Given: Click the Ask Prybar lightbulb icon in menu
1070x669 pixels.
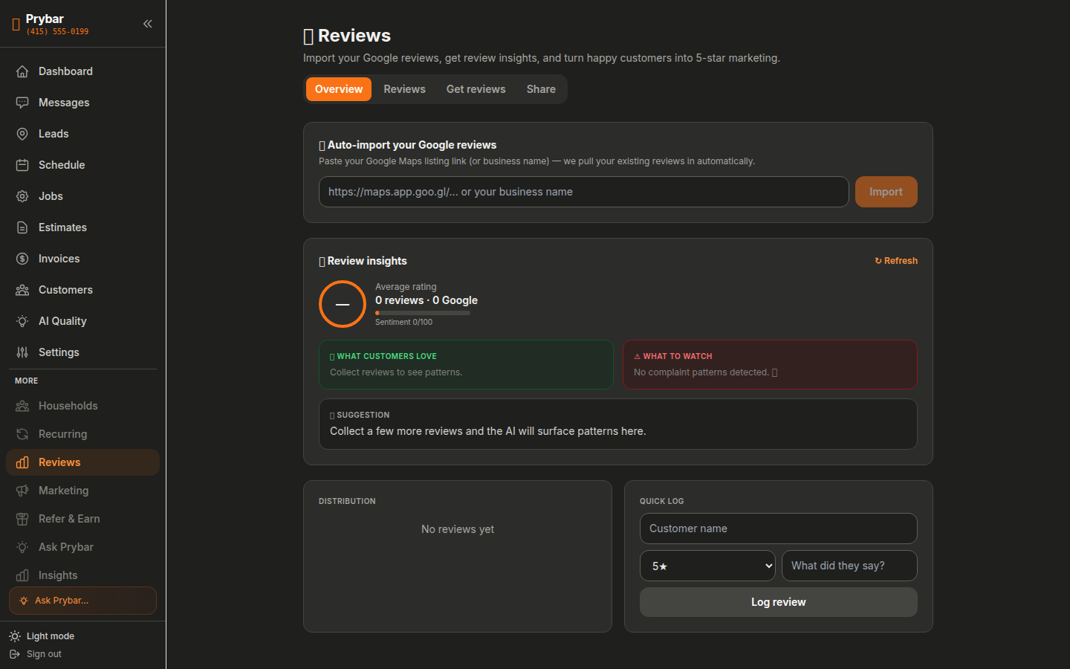Looking at the screenshot, I should tap(22, 547).
